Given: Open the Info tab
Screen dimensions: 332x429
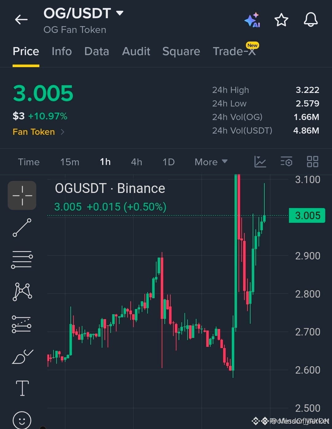Looking at the screenshot, I should (x=61, y=51).
